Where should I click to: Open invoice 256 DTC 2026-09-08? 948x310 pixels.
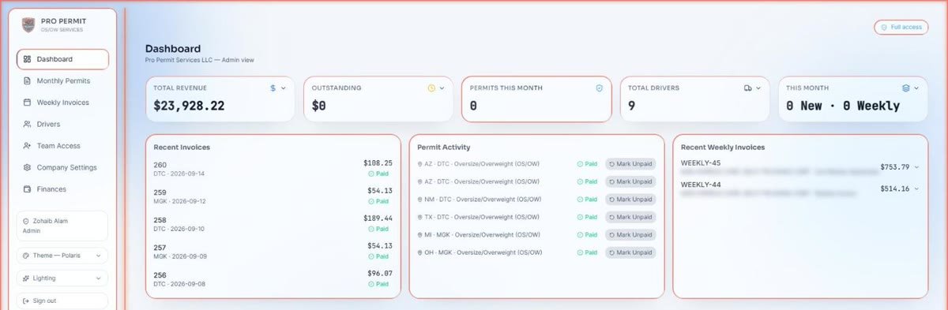(273, 278)
